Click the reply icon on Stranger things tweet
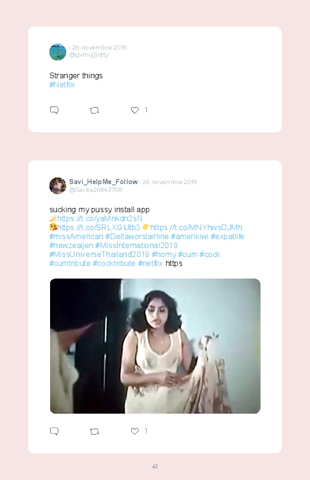Screen dimensions: 310x480 point(54,110)
